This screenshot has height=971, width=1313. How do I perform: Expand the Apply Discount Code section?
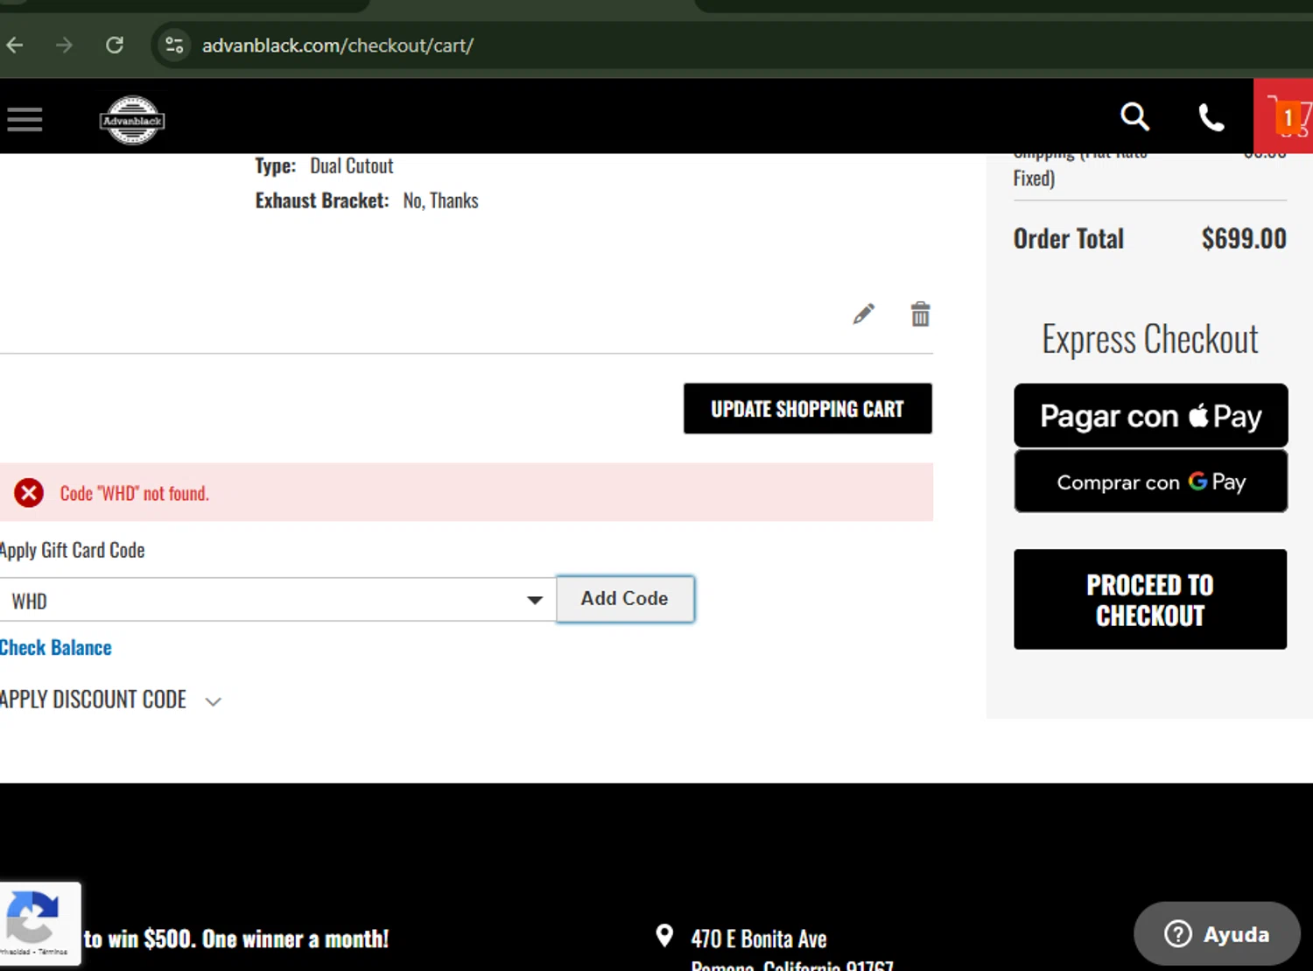110,700
